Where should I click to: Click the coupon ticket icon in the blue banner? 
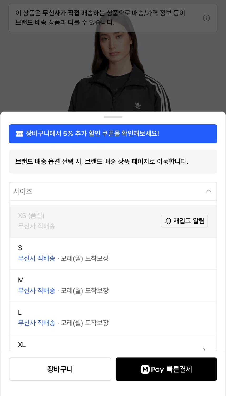[x=19, y=134]
